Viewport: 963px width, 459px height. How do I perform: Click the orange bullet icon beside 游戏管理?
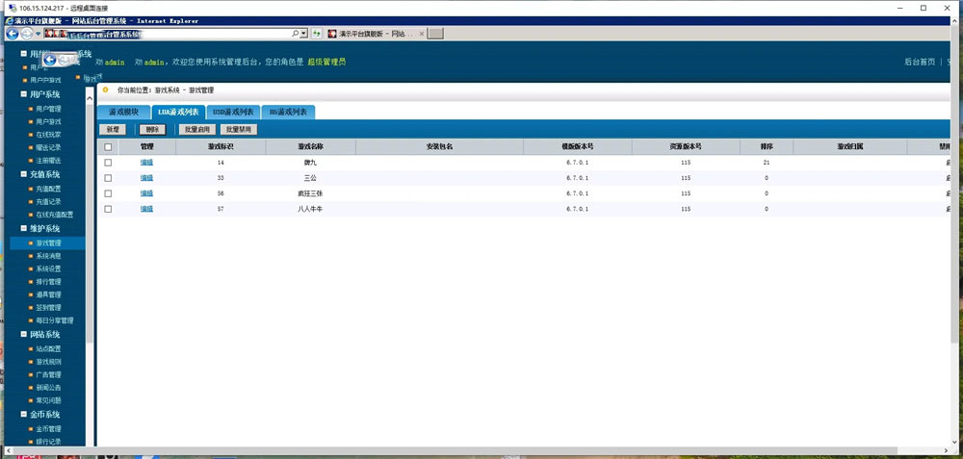coord(31,243)
